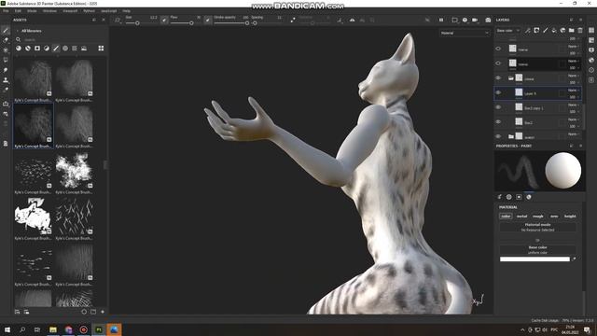
Task: Select the Material Picker tool
Action: [6, 90]
